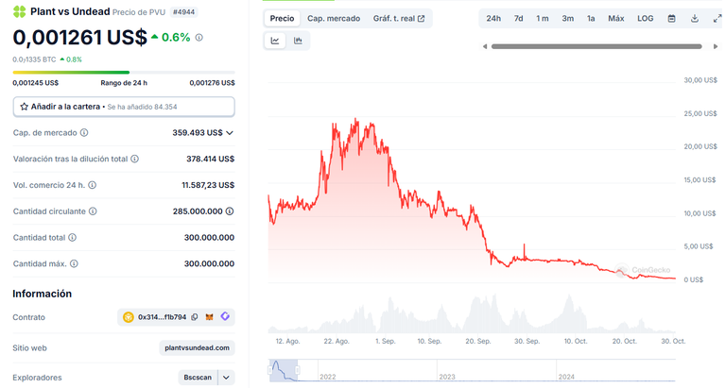Show info for Cantidad máx.

click(74, 263)
